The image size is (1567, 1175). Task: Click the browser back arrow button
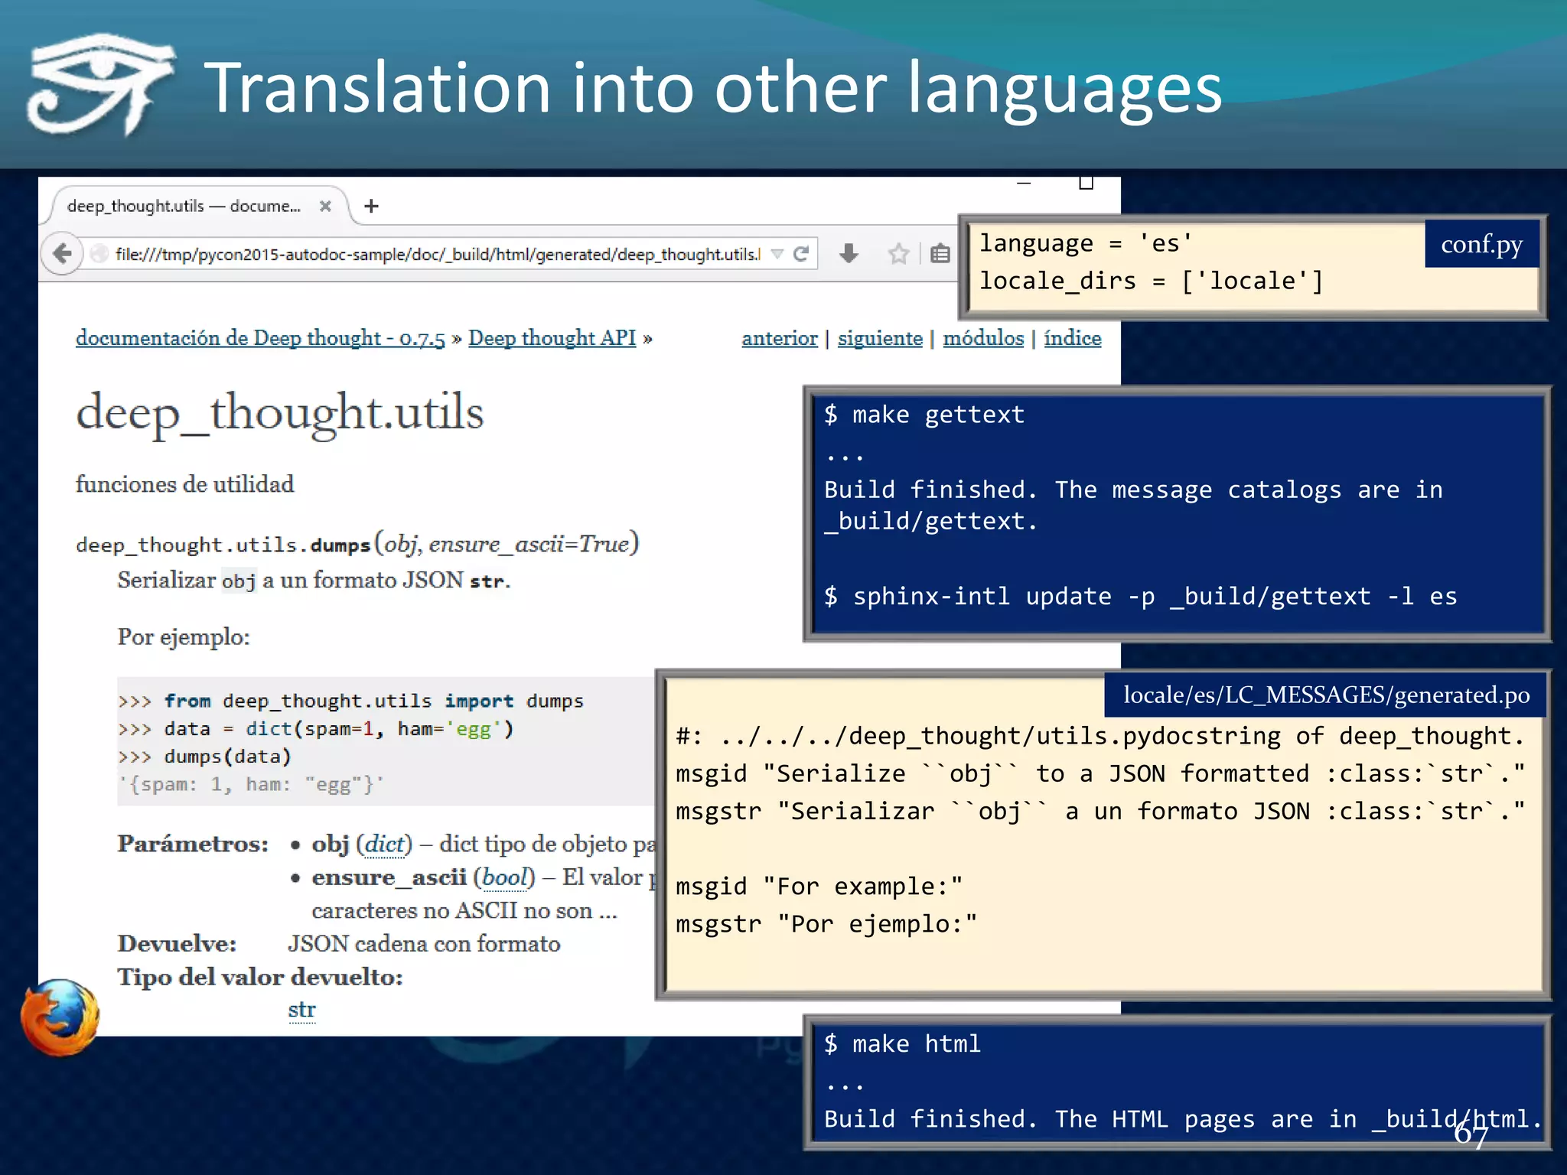point(63,253)
